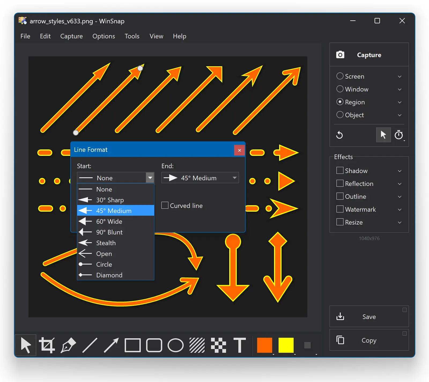Viewport: 429px width, 382px height.
Task: Select the Hatch highlight tool
Action: [x=197, y=345]
